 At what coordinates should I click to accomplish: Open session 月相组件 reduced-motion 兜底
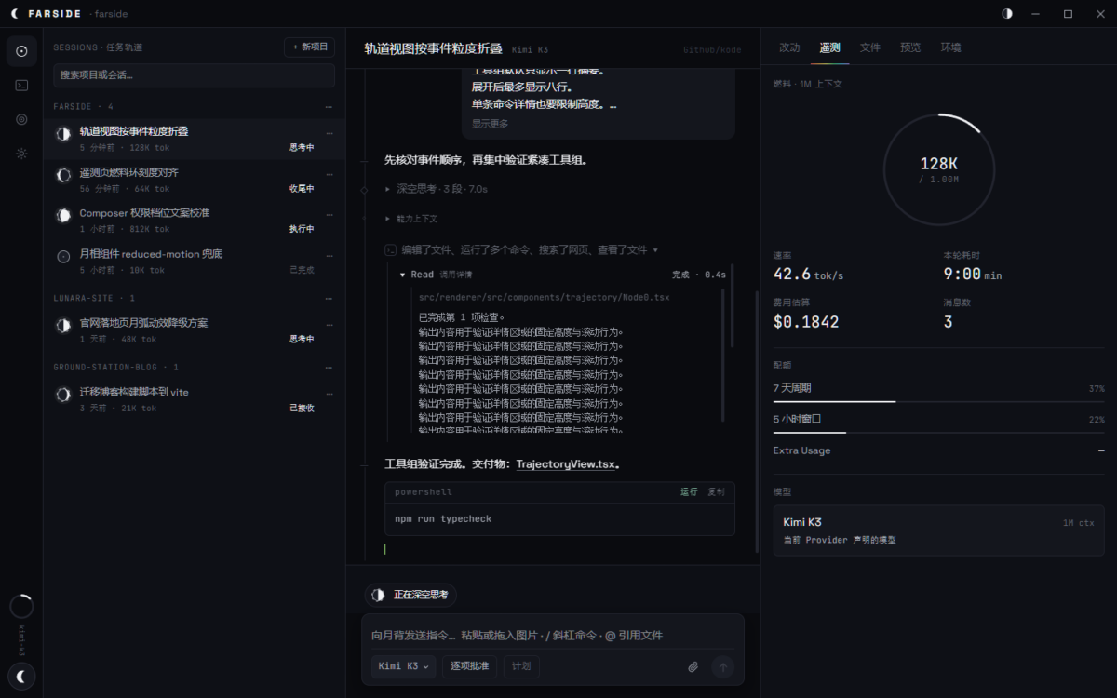195,262
